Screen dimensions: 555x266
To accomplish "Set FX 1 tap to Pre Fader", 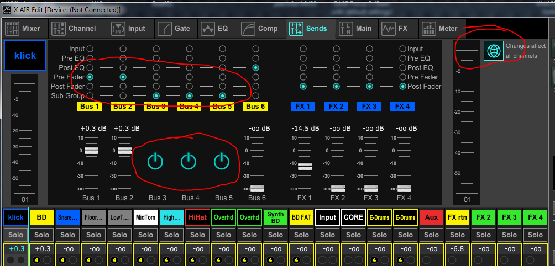I will (x=303, y=77).
